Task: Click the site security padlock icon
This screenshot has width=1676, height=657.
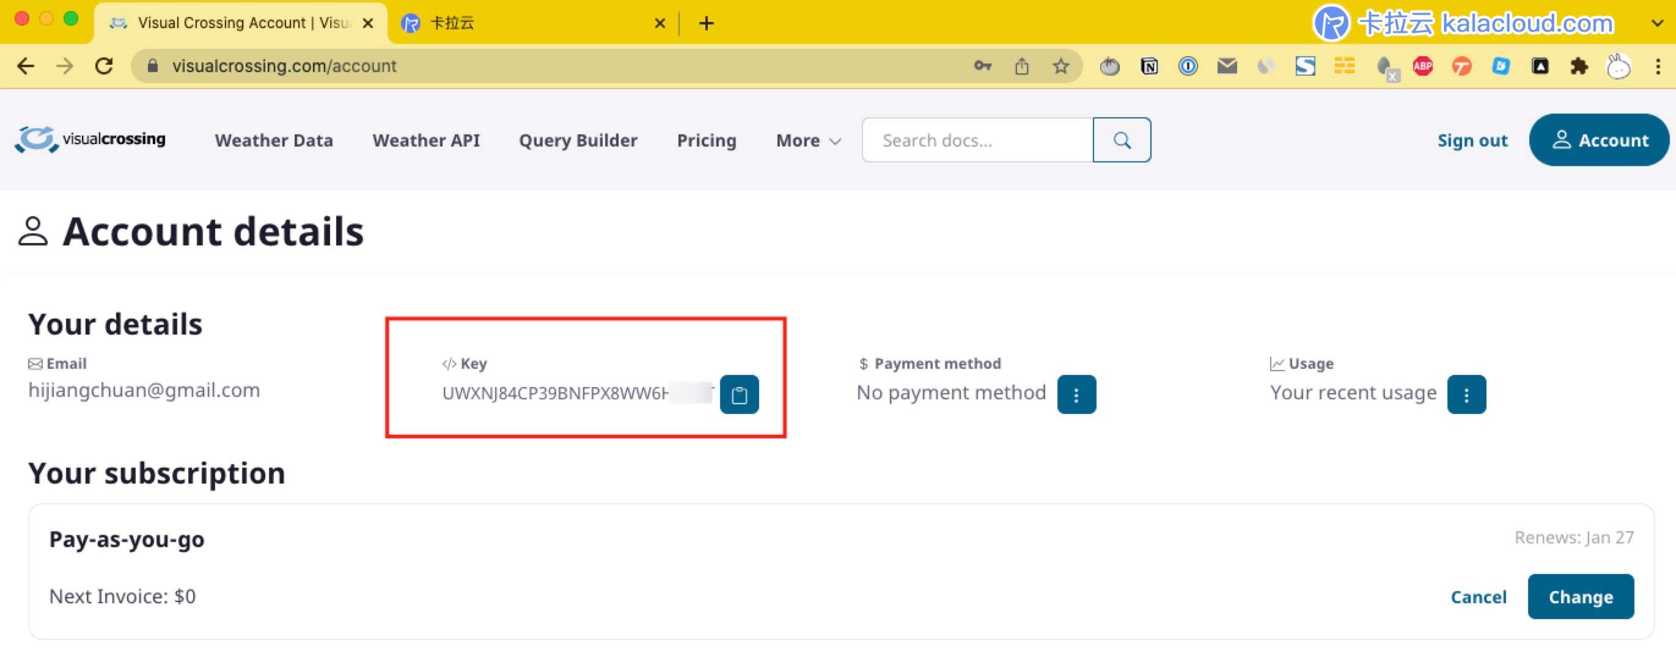Action: 152,65
